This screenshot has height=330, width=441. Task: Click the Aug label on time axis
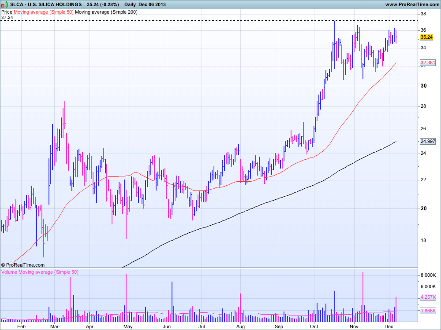click(x=240, y=326)
